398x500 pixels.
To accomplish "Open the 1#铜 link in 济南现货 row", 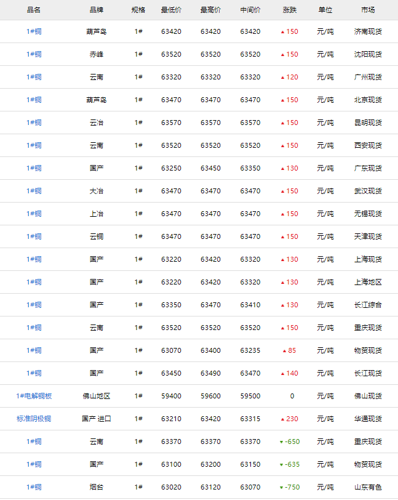I will pos(34,31).
